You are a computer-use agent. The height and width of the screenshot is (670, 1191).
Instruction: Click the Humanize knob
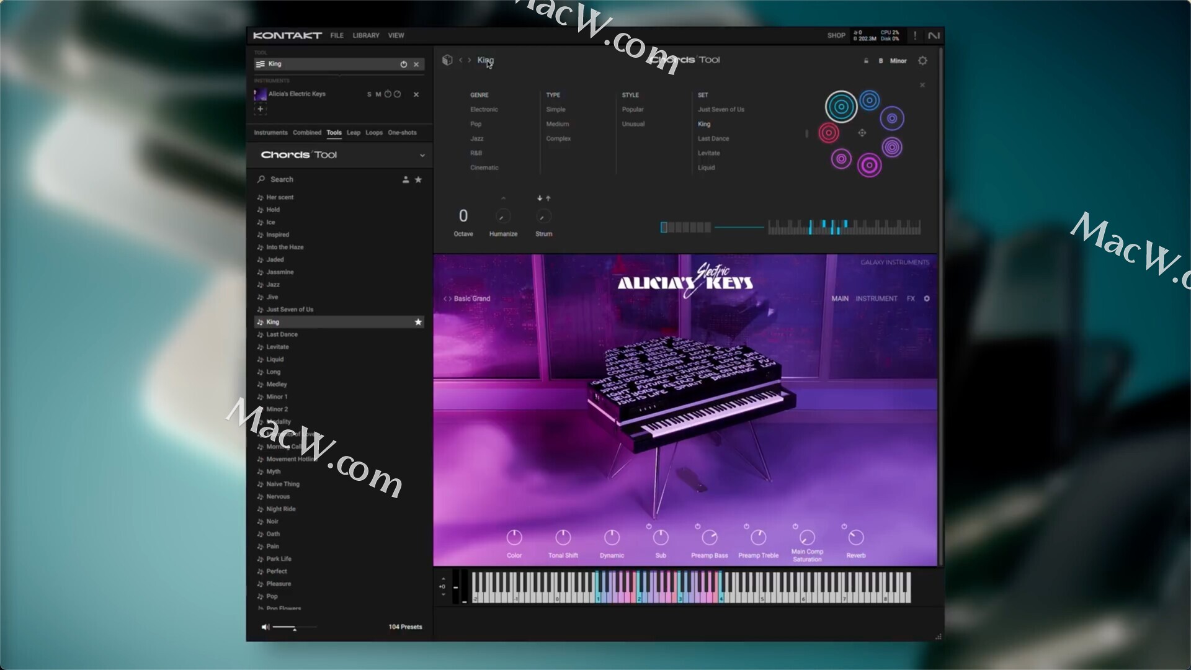pos(503,217)
